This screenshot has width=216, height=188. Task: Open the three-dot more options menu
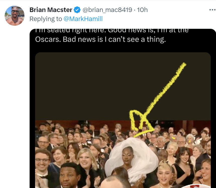point(212,10)
